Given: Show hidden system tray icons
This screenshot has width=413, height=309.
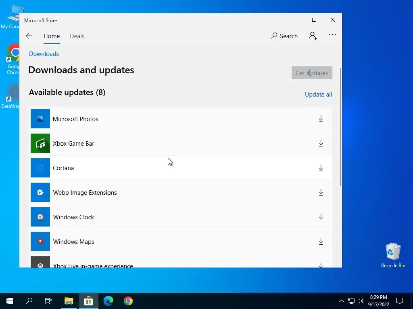Looking at the screenshot, I should 341,301.
